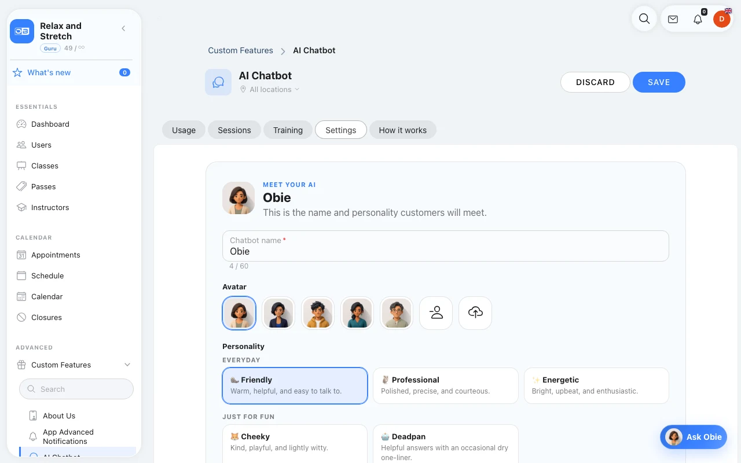Click the What's new count badge

(x=124, y=72)
